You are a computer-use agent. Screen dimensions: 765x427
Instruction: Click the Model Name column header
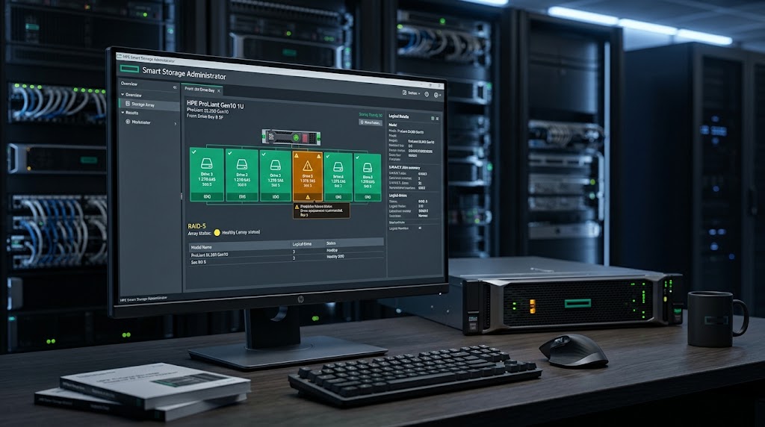click(x=201, y=247)
